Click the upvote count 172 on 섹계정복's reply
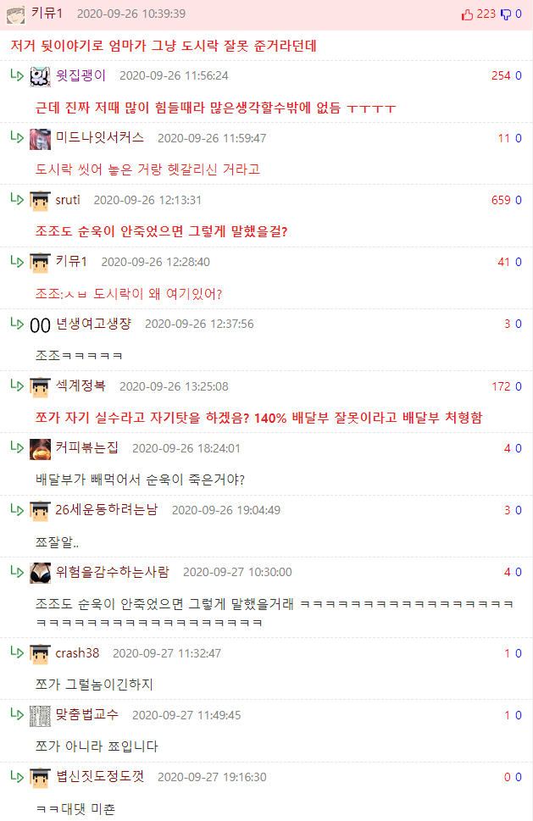533x821 pixels. coord(501,386)
